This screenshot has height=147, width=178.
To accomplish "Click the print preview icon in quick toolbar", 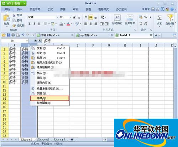I will [18, 35].
